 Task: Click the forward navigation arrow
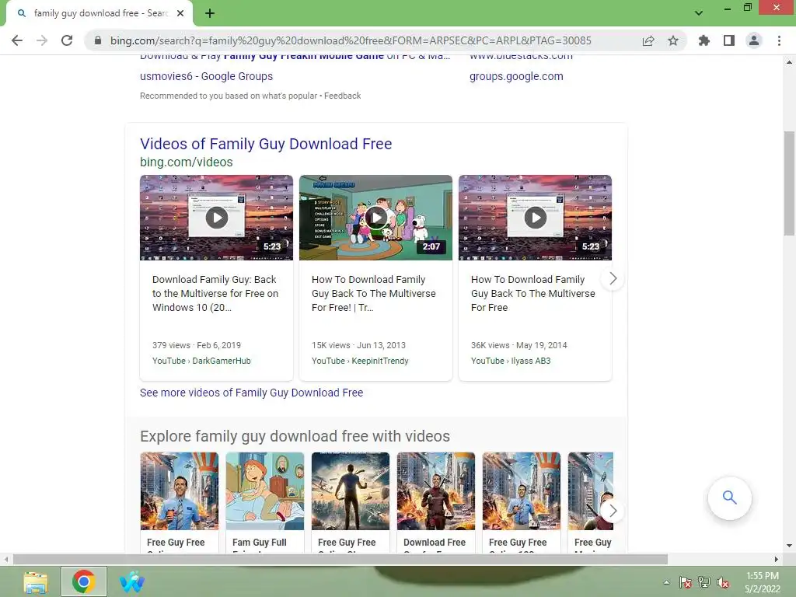(42, 40)
